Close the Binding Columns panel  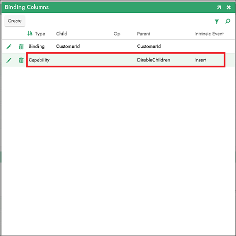[x=228, y=7]
